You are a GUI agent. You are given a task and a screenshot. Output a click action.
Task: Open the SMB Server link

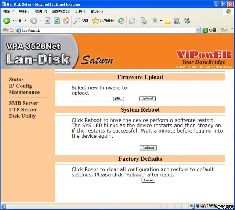[x=23, y=103]
